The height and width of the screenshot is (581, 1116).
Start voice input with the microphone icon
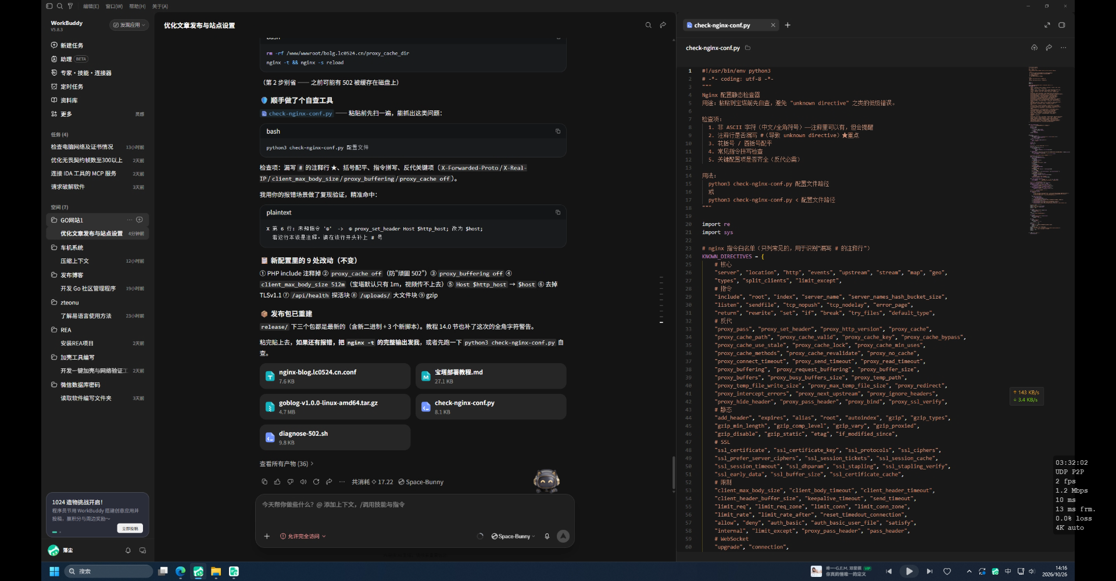click(x=547, y=536)
